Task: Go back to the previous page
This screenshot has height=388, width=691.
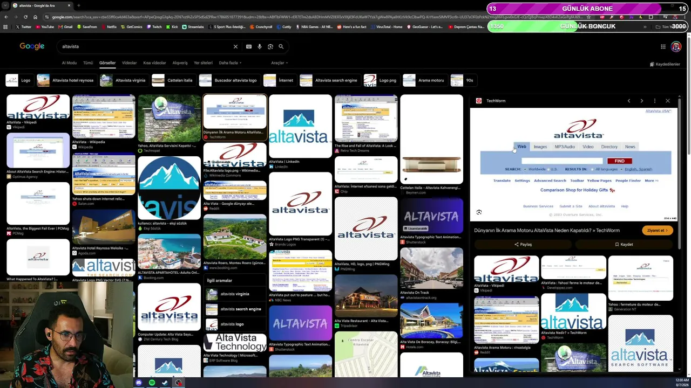Action: [x=5, y=17]
